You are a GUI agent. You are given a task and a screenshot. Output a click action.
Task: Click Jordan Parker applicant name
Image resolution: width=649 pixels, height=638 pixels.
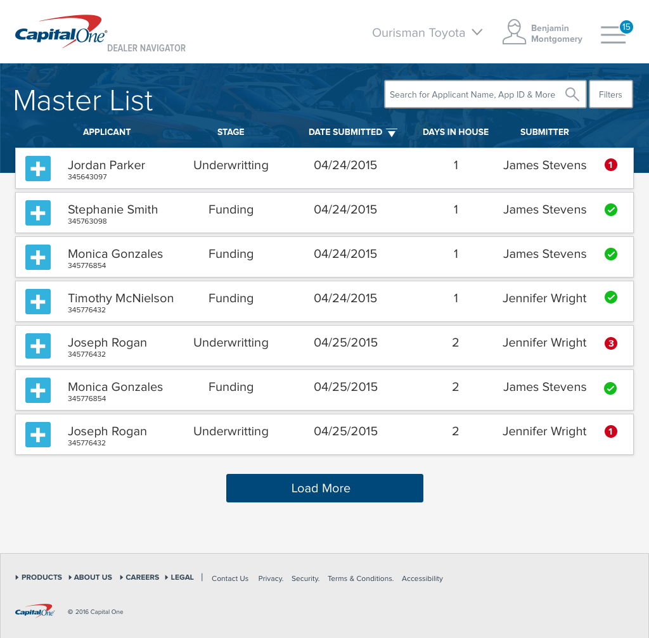[x=106, y=165]
